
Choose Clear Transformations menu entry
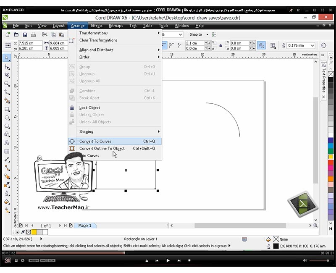[115, 40]
